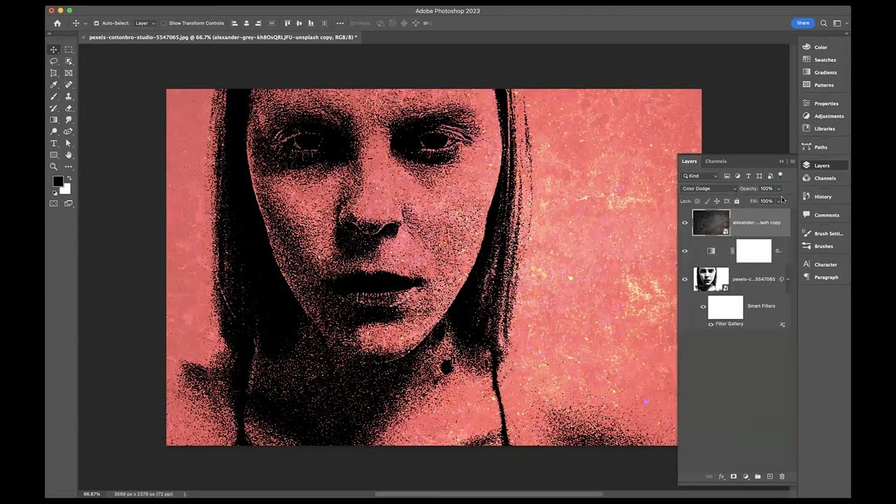Open the Move tool preset picker arrow
Screen dimensions: 896x504
coord(85,24)
